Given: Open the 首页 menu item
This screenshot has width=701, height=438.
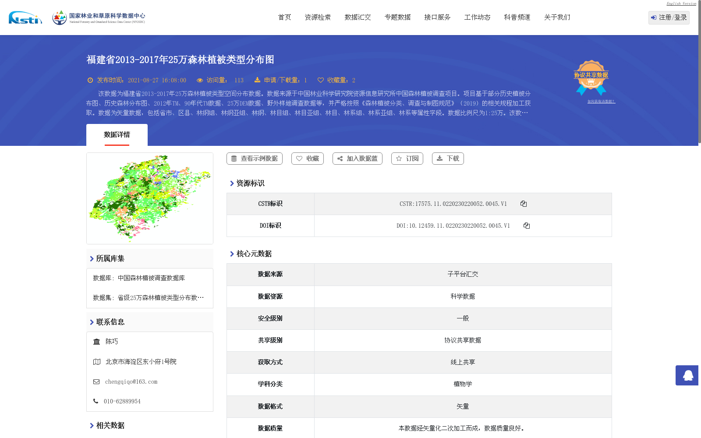Looking at the screenshot, I should tap(285, 18).
